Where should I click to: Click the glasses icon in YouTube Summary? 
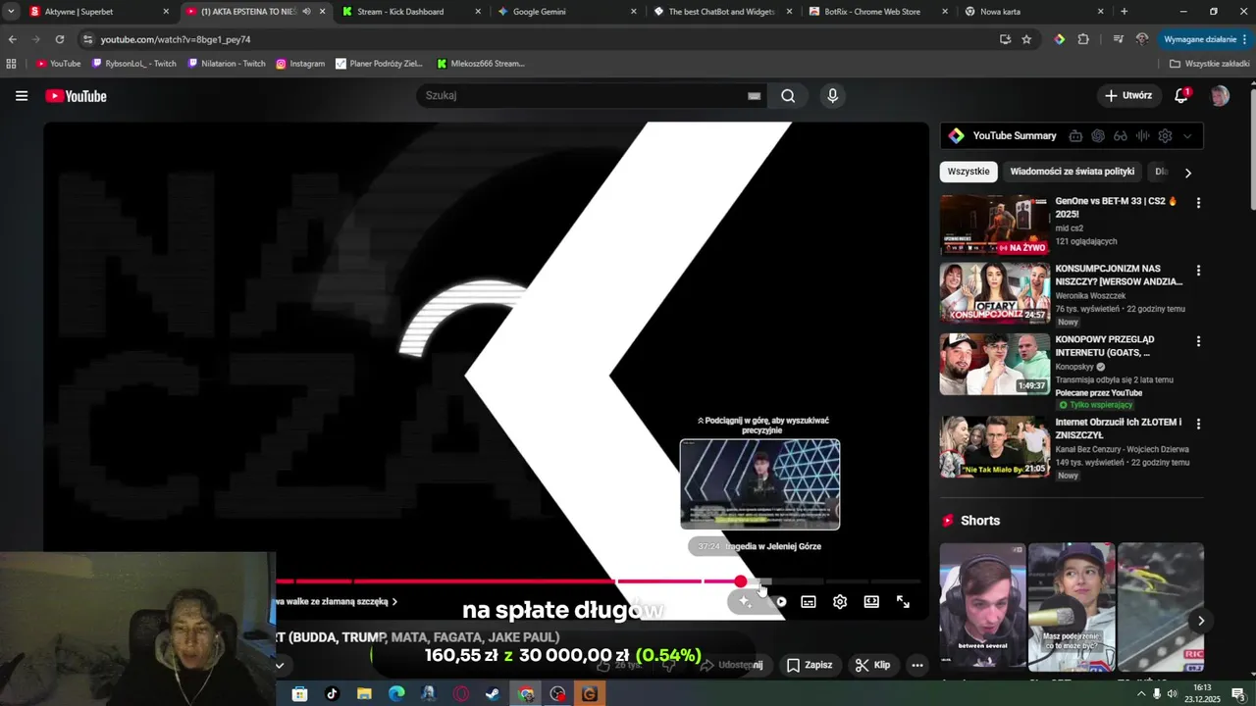coord(1120,136)
